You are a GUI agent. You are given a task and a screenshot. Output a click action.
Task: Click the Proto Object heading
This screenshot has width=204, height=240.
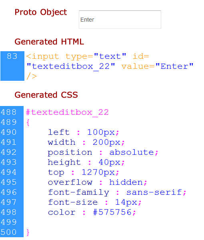point(41,12)
